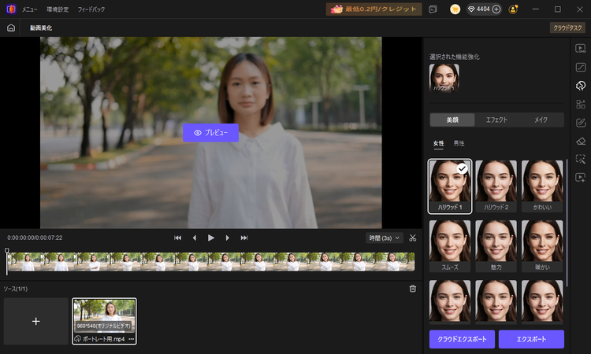
Task: Click the preset list scrollbar
Action: 567,222
